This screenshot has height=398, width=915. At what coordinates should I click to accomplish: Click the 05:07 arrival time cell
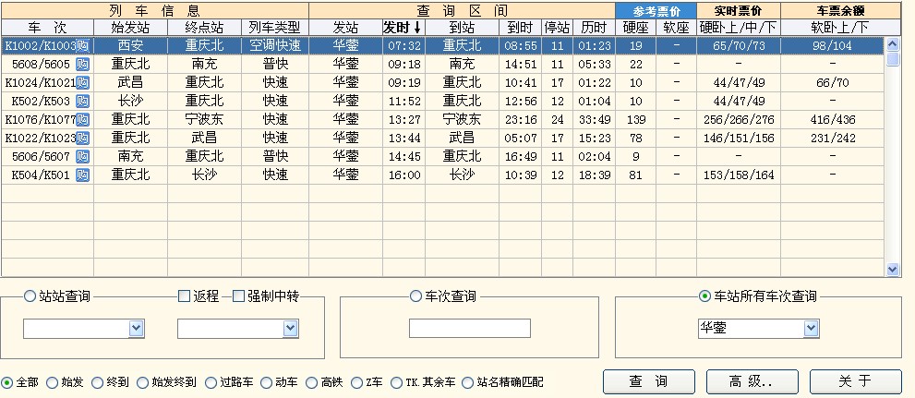(x=520, y=139)
